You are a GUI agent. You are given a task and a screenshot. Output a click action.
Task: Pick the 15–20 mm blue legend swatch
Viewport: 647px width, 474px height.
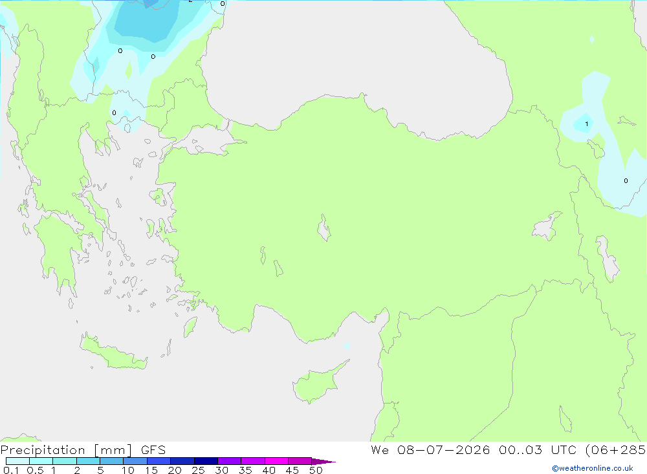pyautogui.click(x=159, y=461)
